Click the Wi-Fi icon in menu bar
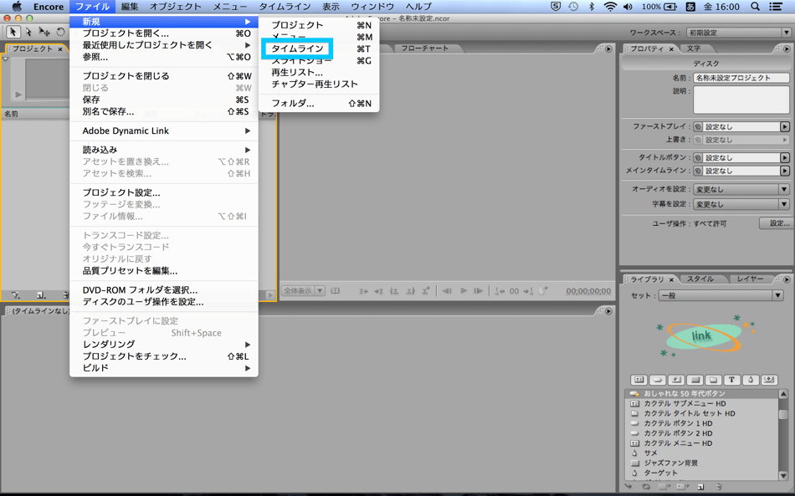The width and height of the screenshot is (795, 496). [610, 7]
